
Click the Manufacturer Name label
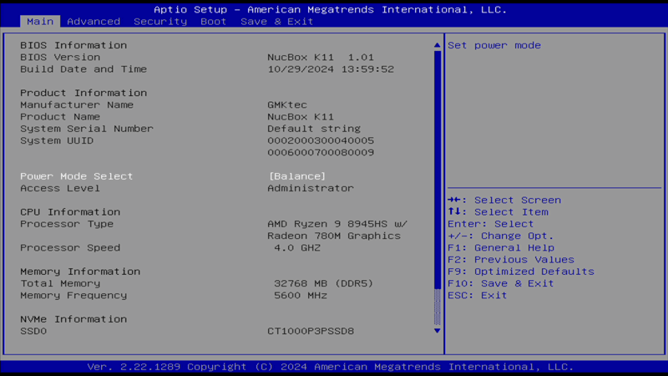[x=77, y=105]
